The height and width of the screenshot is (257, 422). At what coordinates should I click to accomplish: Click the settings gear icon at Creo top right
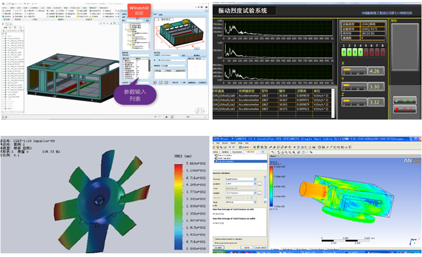click(x=202, y=7)
